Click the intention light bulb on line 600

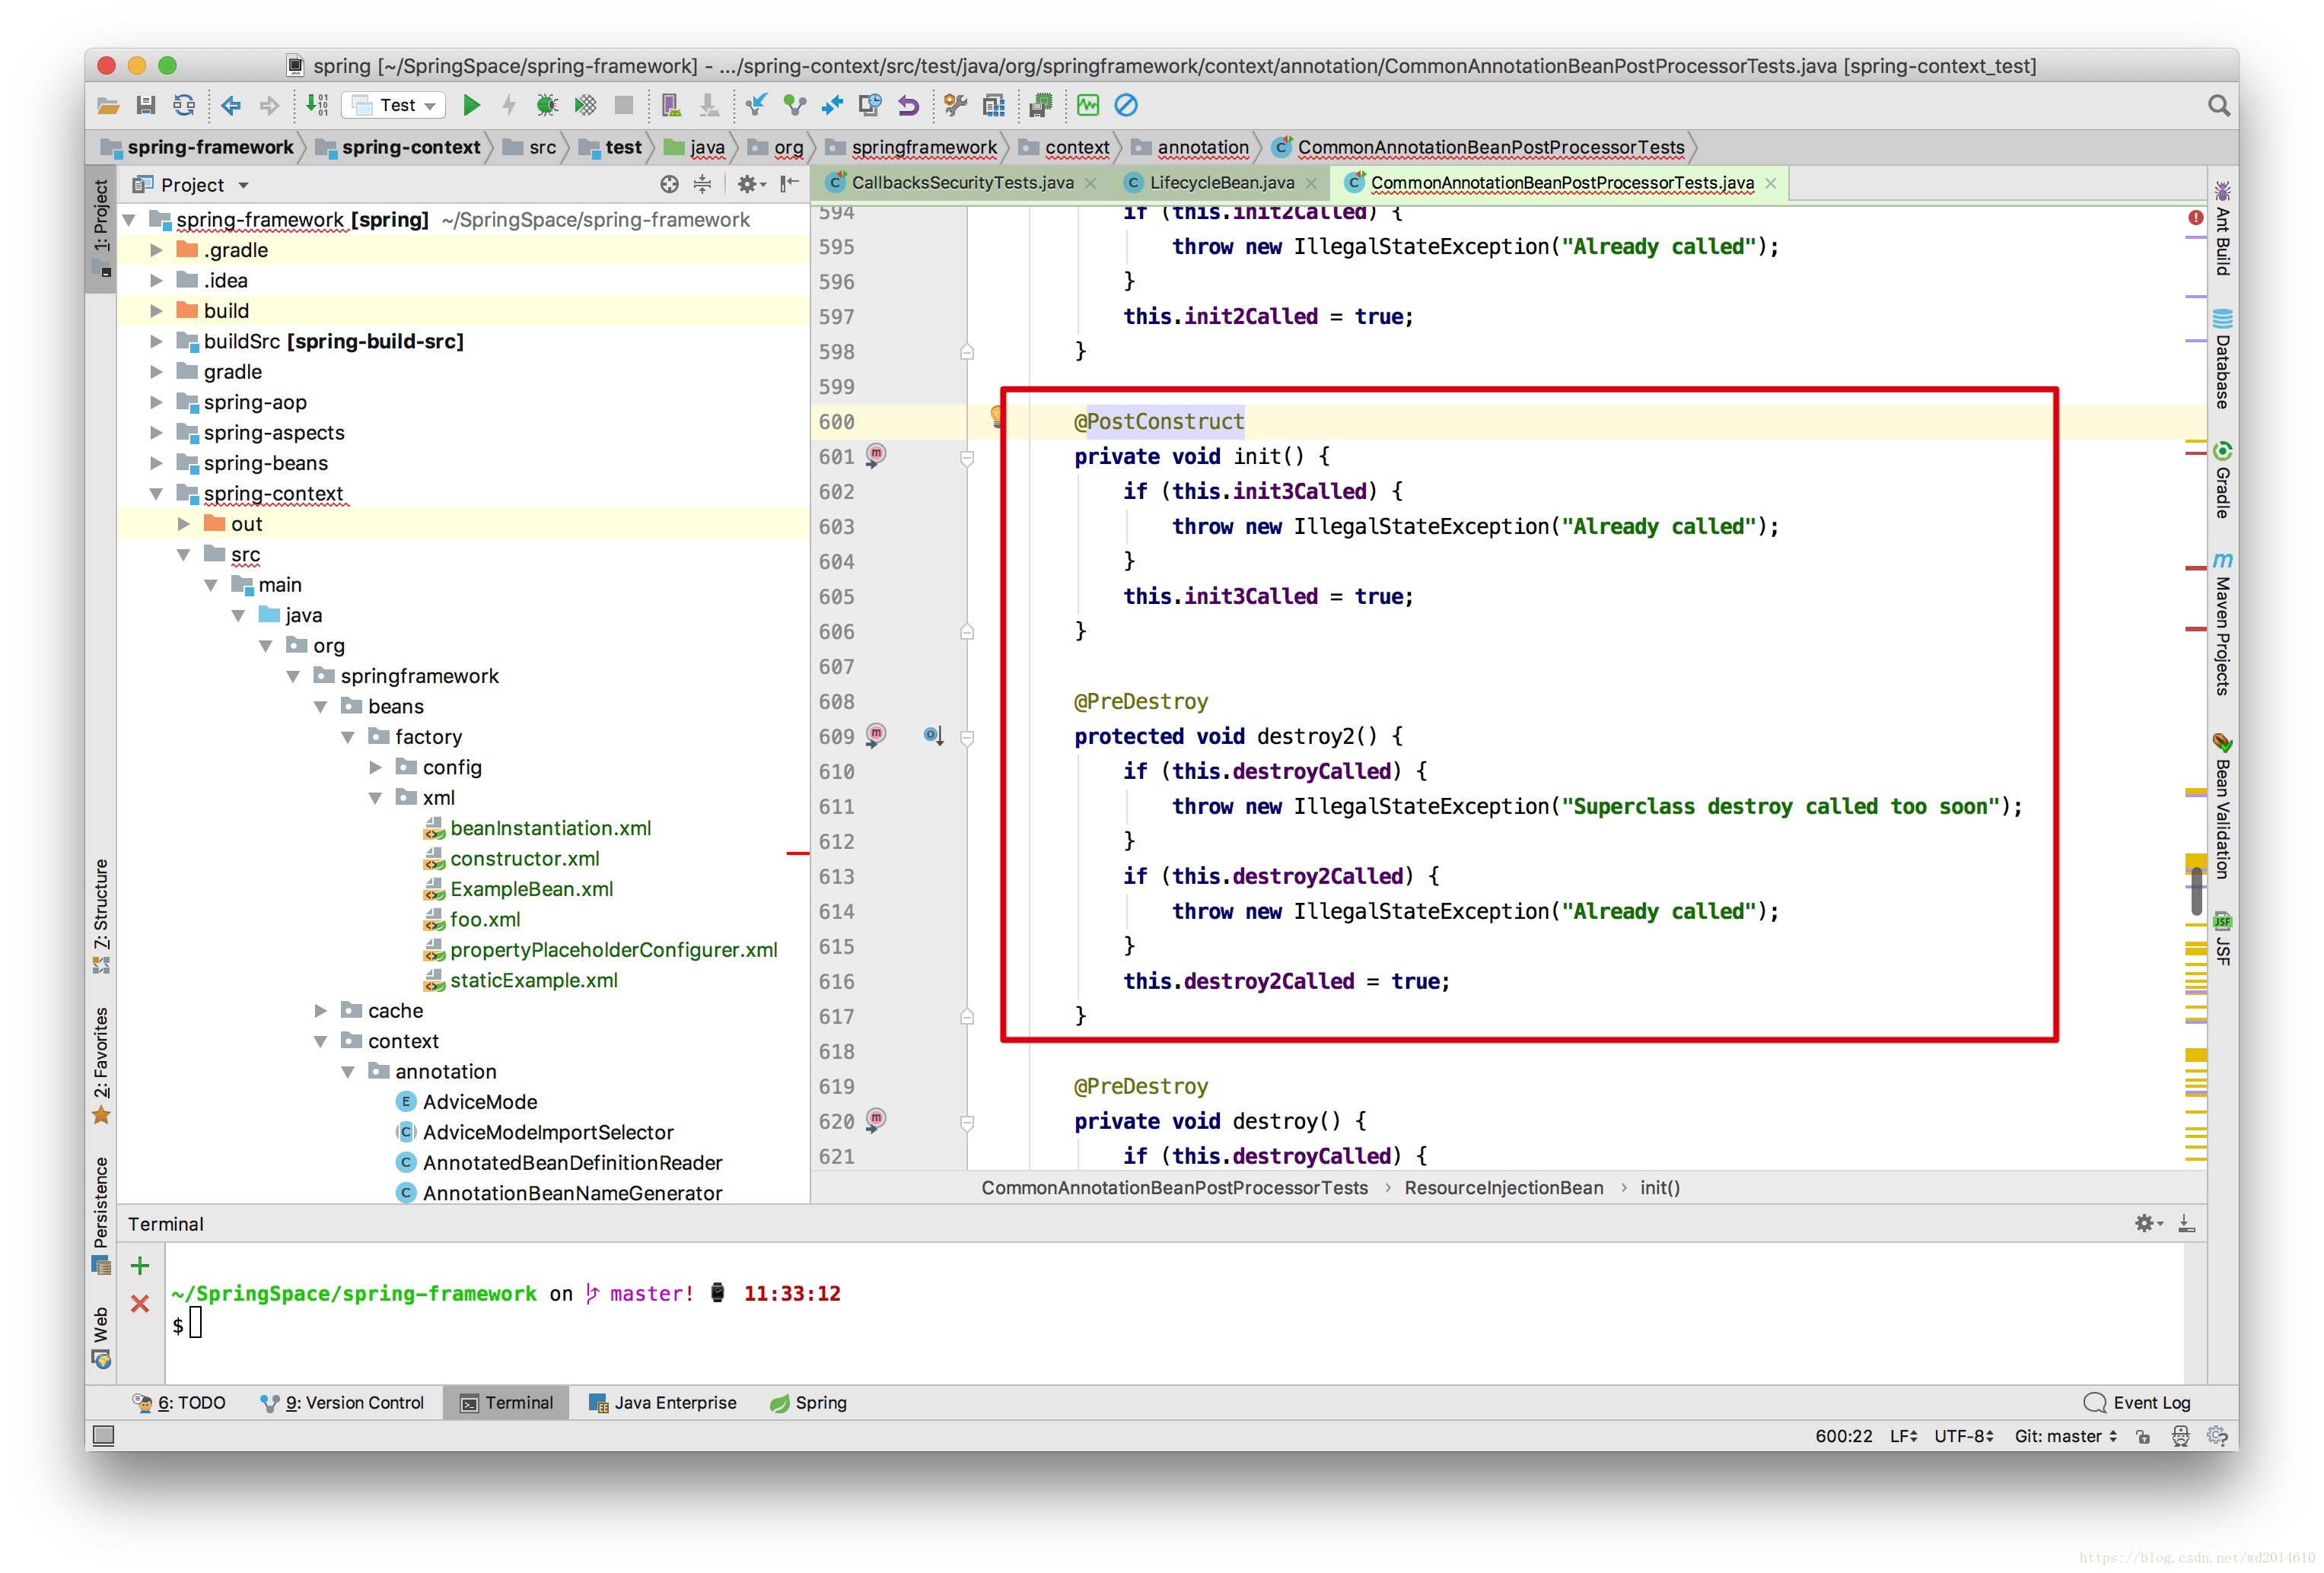pyautogui.click(x=996, y=416)
